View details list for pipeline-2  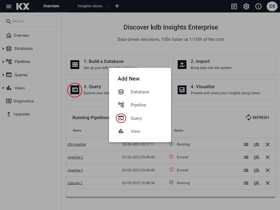(x=246, y=157)
